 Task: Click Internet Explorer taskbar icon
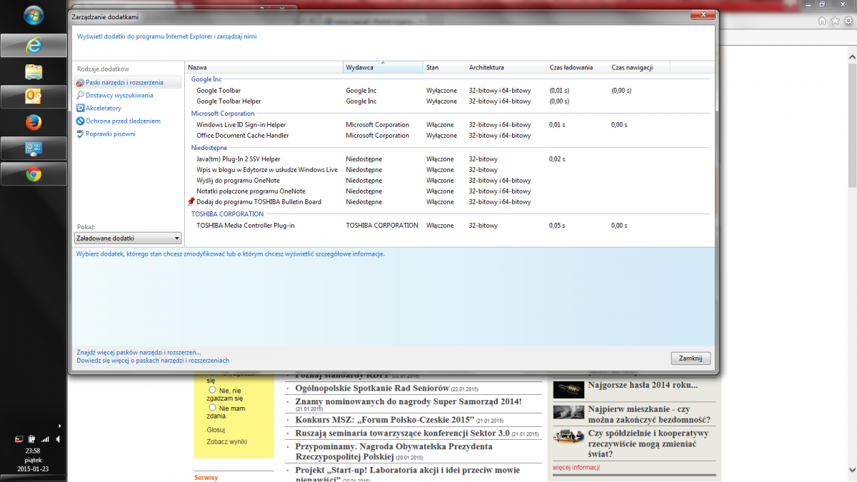tap(33, 46)
